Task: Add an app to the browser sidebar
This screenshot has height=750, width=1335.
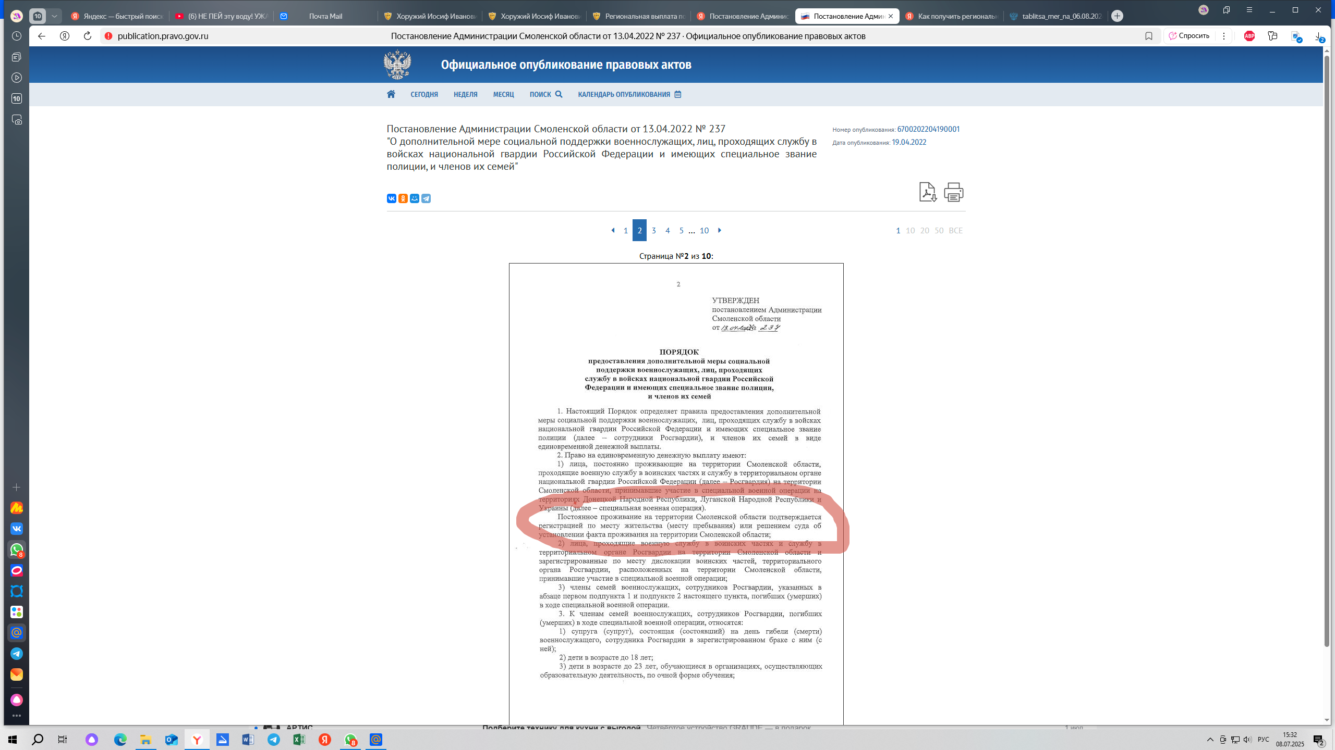Action: [17, 487]
